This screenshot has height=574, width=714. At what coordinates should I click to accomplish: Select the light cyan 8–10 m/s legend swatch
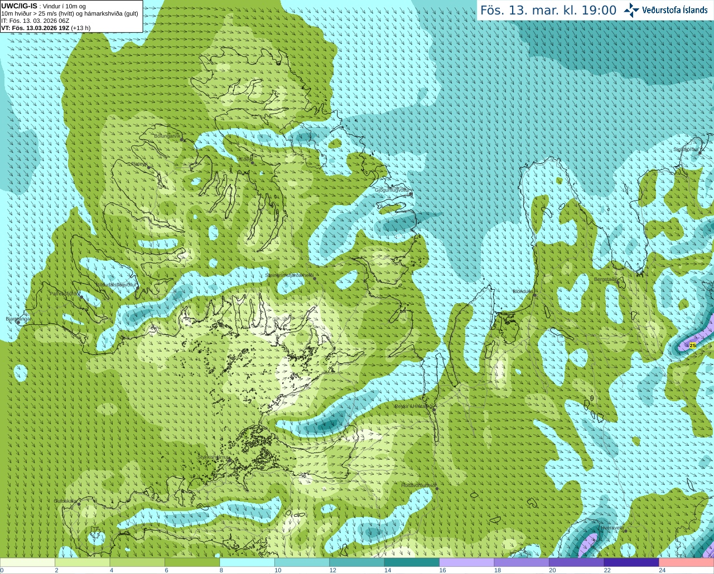click(x=247, y=562)
